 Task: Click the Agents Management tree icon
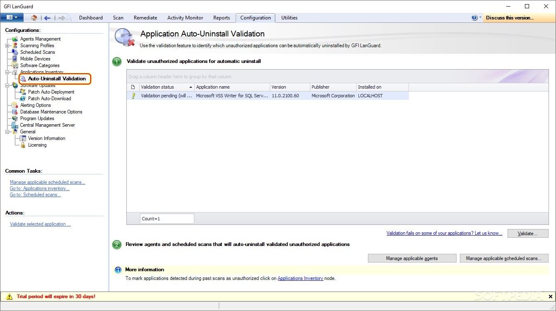pos(15,39)
